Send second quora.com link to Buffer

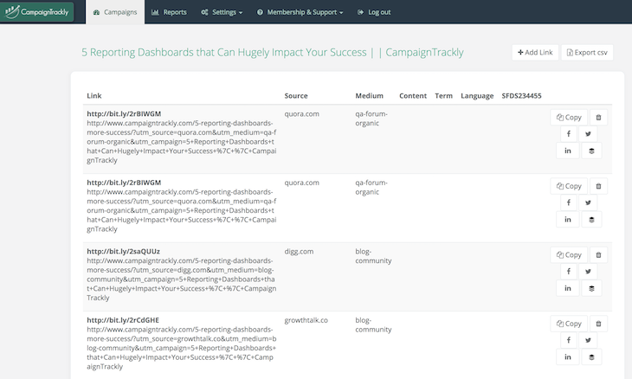point(591,220)
